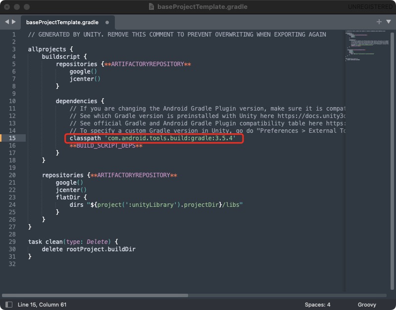Click google() on line 21
The height and width of the screenshot is (310, 396).
69,183
